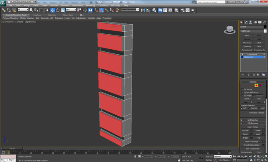Open the key filter Selected dropdown
The width and height of the screenshot is (268, 162).
pyautogui.click(x=222, y=157)
